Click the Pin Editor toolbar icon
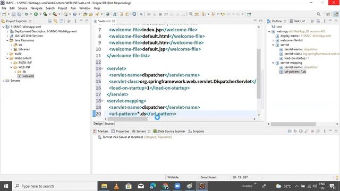 point(249,14)
